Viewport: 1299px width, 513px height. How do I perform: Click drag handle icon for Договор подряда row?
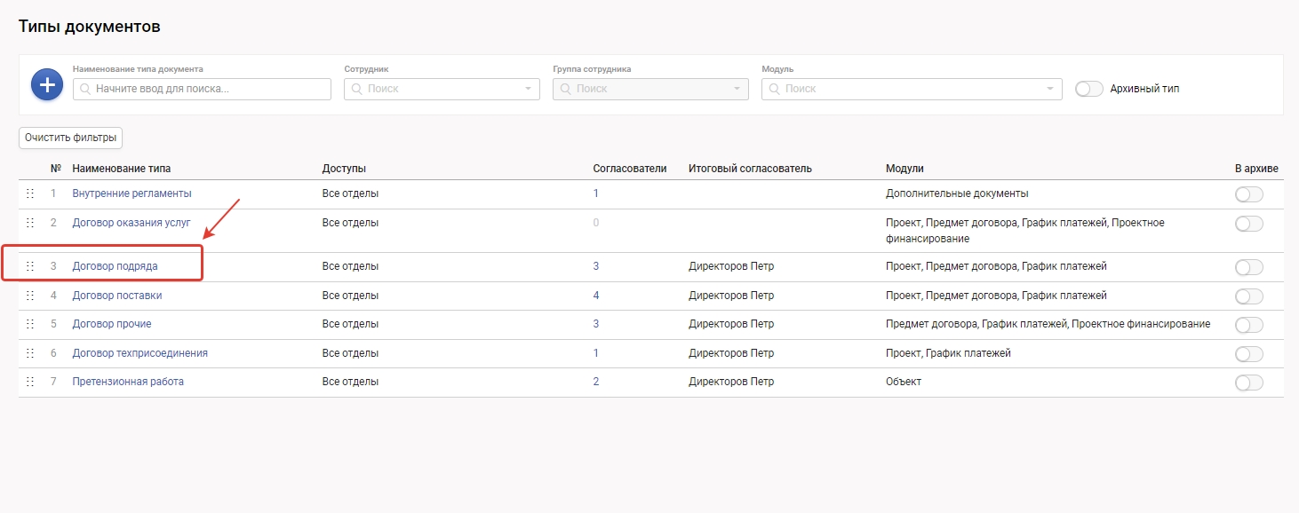tap(30, 266)
